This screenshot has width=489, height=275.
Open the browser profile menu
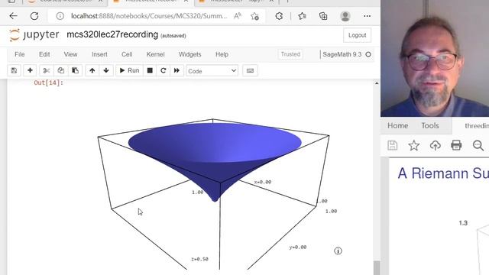(345, 16)
